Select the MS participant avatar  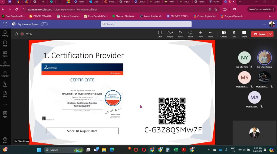(245, 77)
